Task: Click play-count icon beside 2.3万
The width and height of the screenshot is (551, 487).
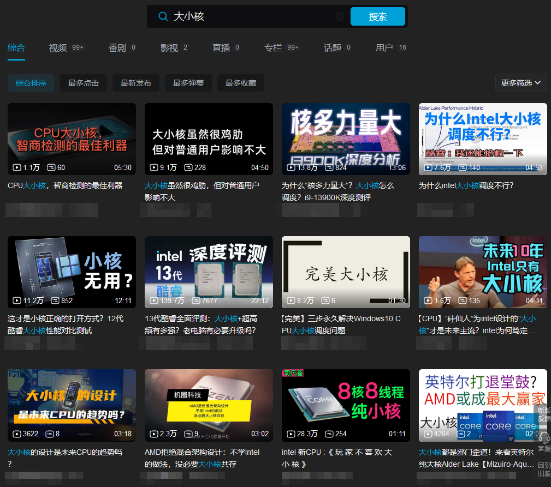Action: (154, 434)
